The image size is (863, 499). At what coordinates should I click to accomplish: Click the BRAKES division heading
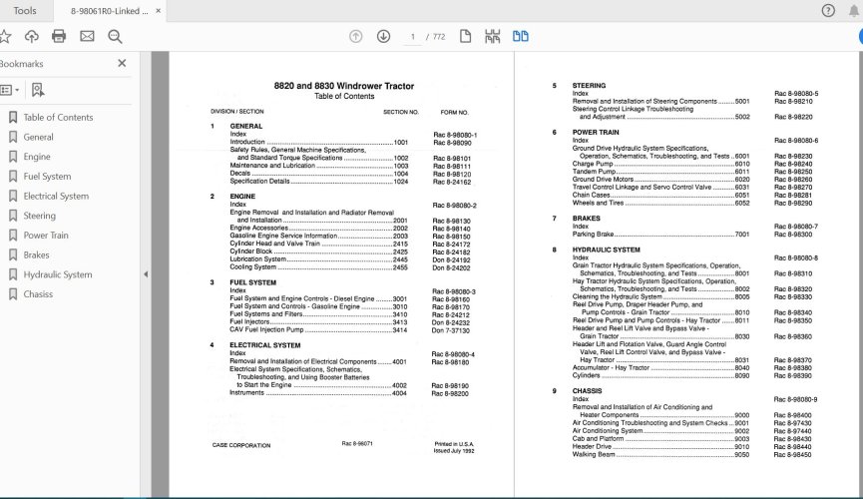click(587, 219)
